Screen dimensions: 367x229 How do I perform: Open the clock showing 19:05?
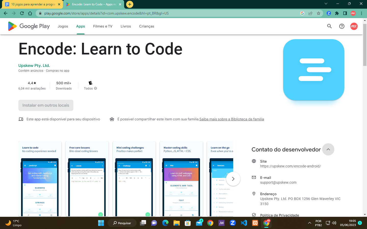click(x=348, y=223)
